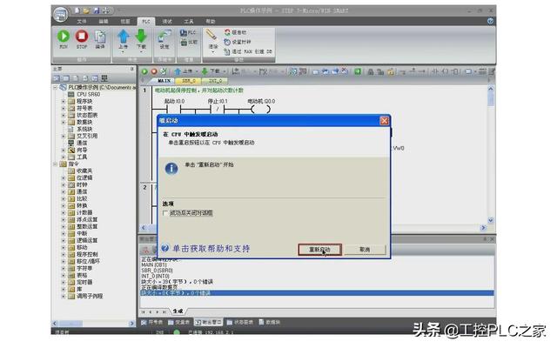This screenshot has width=557, height=348.
Task: Open the 工具 (Tools) ribbon tab
Action: coord(189,21)
